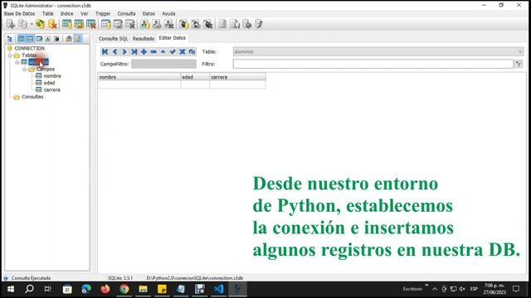The width and height of the screenshot is (531, 298).
Task: Click the edit record up-arrow button
Action: click(x=163, y=51)
